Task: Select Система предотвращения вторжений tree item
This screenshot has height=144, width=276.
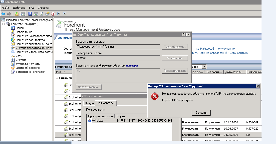Action: (x=34, y=48)
